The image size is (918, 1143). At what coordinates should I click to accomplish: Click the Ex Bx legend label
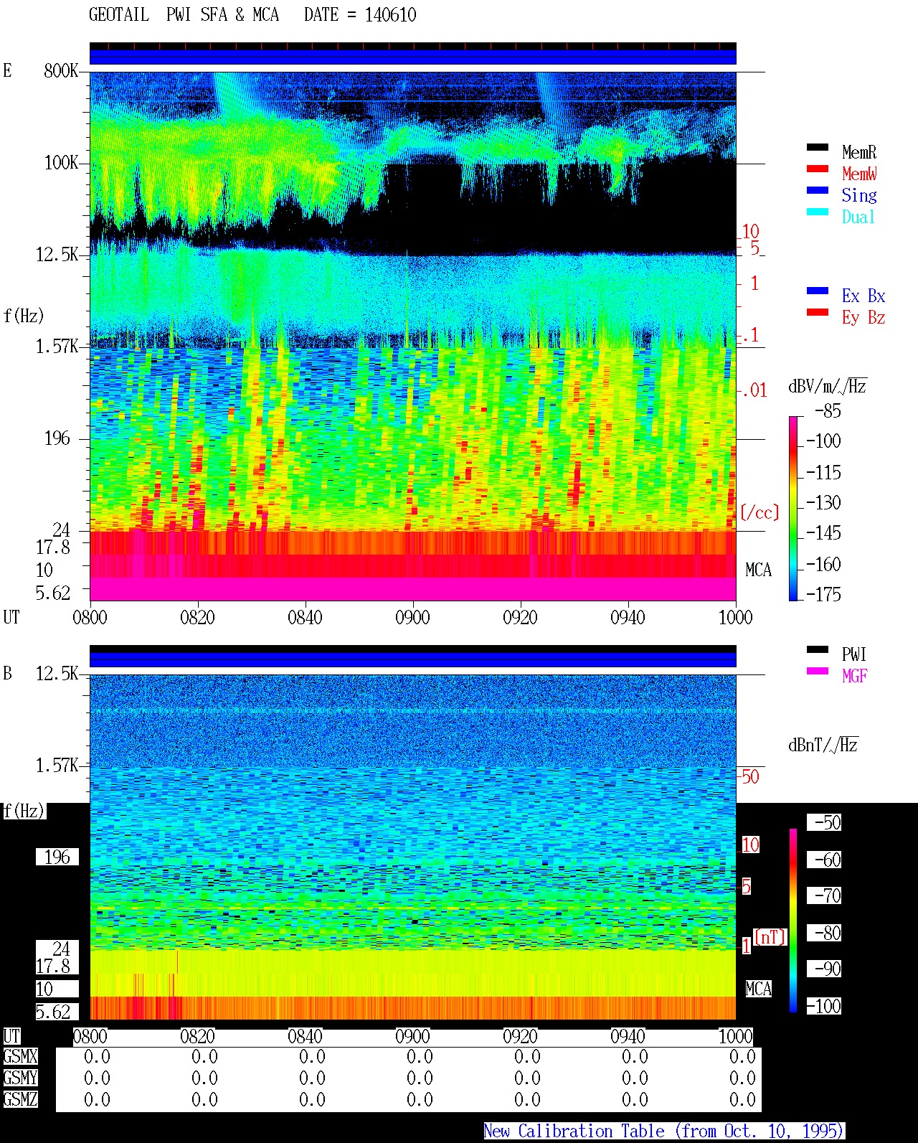[863, 296]
